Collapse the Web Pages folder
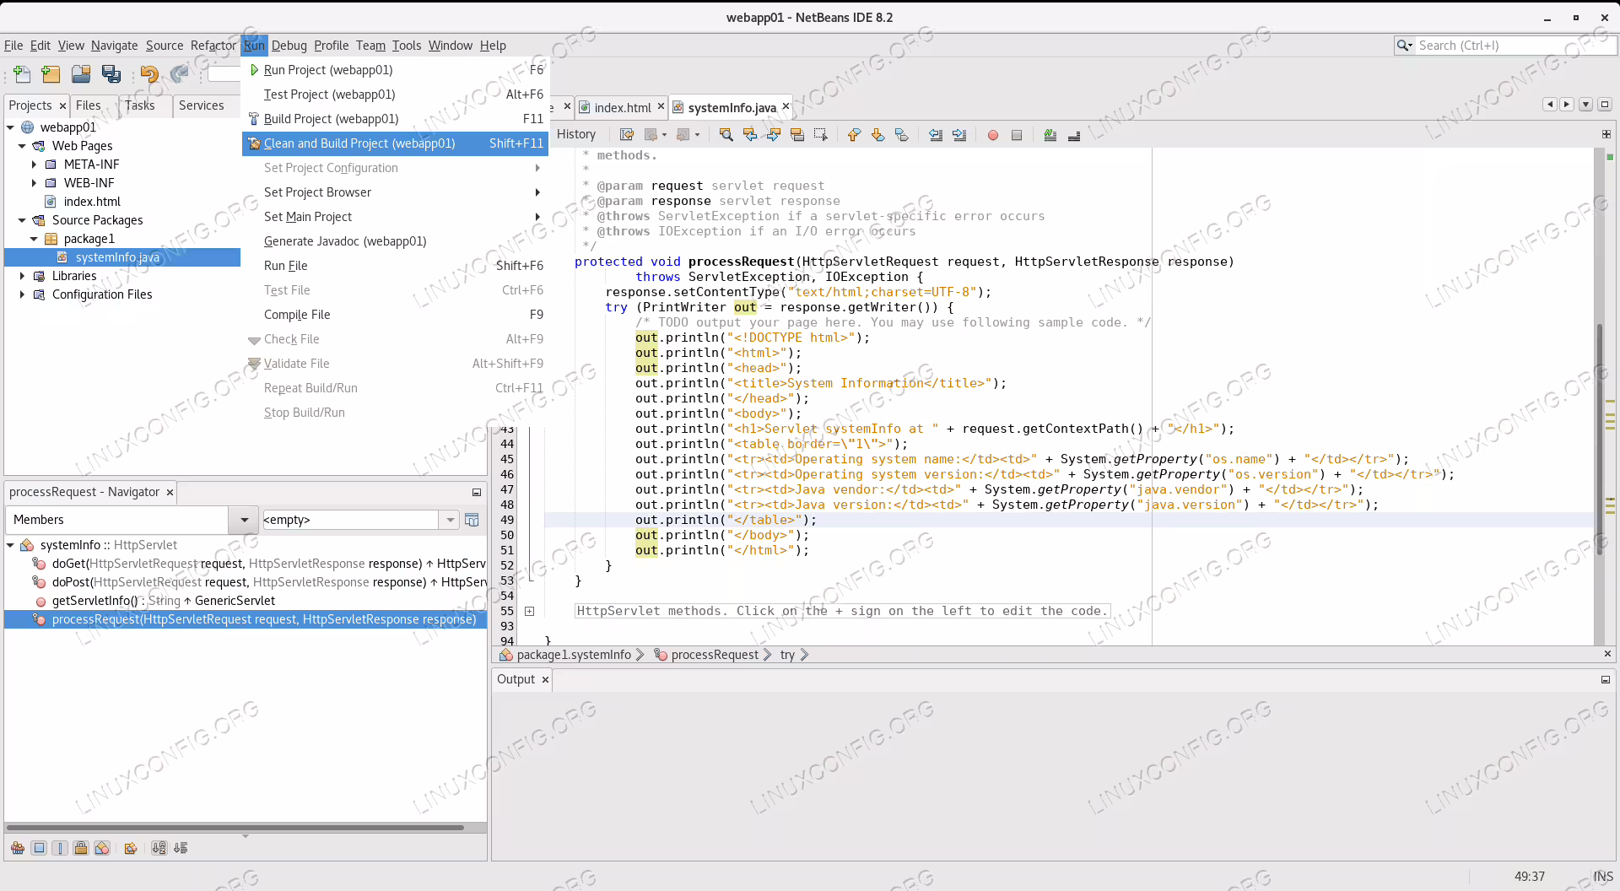Screen dimensions: 1620x891 click(22, 146)
